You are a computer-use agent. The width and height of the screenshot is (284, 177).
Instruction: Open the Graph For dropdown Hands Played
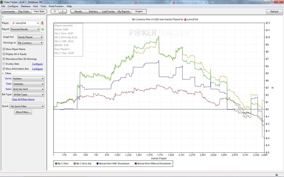click(30, 37)
